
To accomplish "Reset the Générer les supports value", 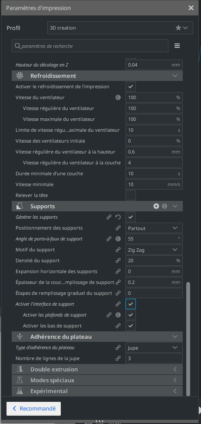I will click(118, 217).
